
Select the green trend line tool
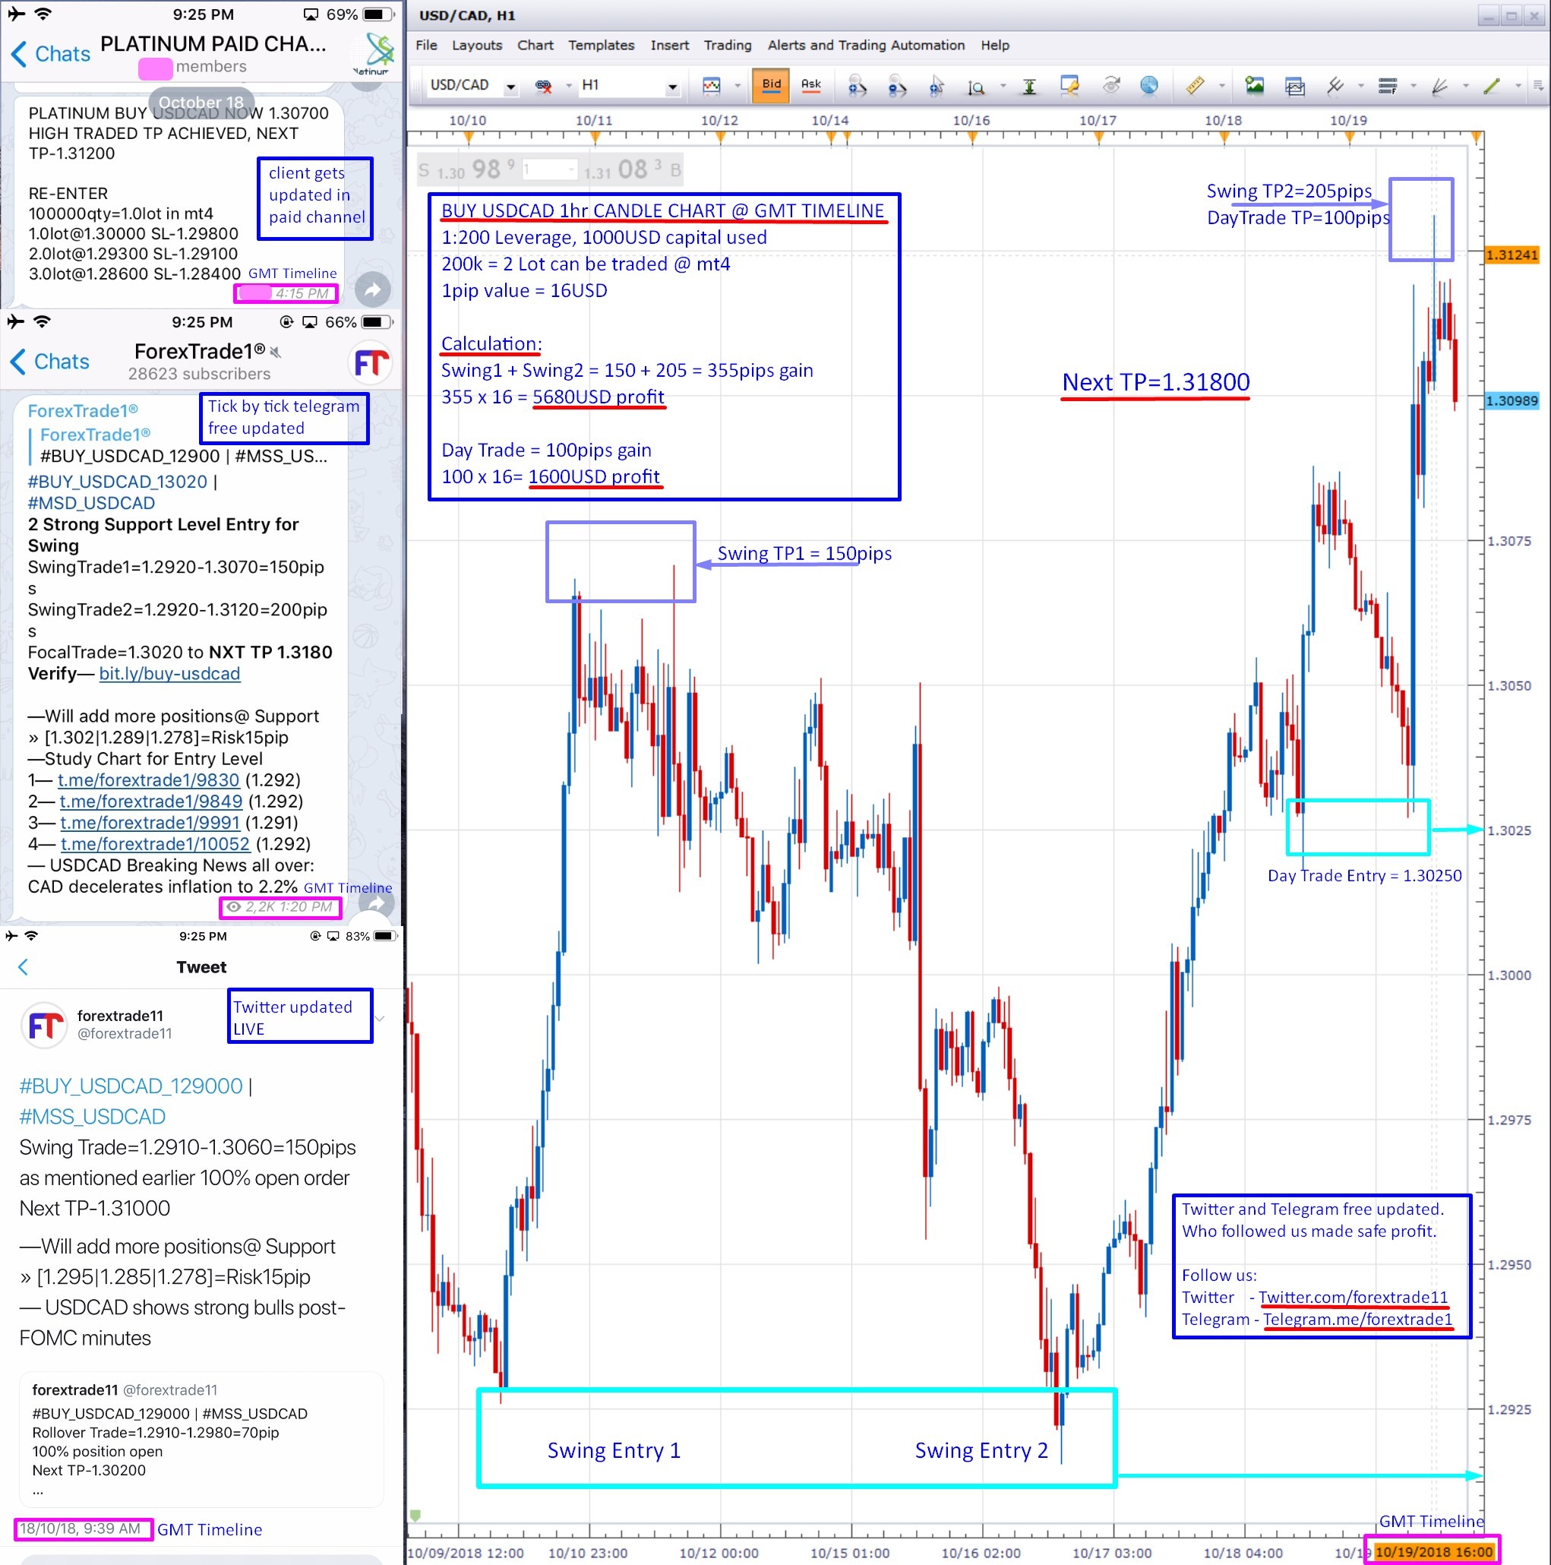[1492, 85]
